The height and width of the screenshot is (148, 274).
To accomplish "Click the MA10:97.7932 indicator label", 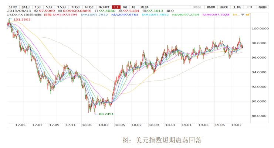I will (x=94, y=15).
